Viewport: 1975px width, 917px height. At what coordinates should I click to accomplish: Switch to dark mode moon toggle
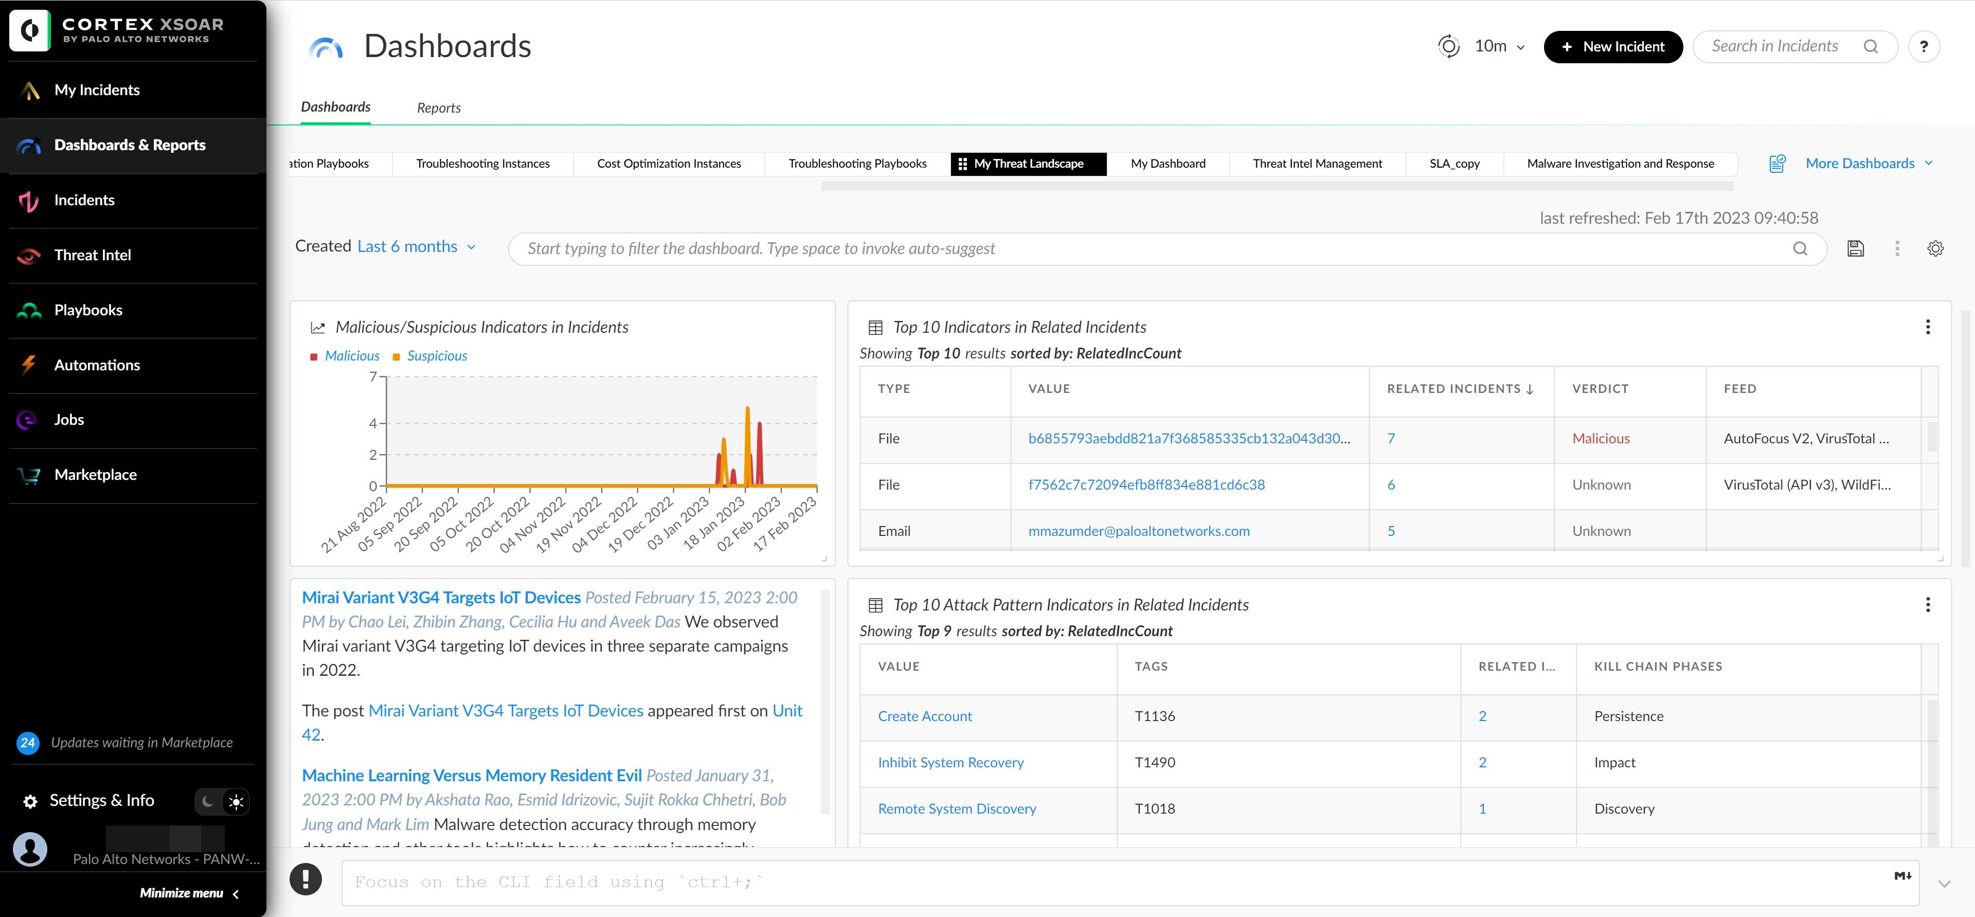[x=208, y=801]
